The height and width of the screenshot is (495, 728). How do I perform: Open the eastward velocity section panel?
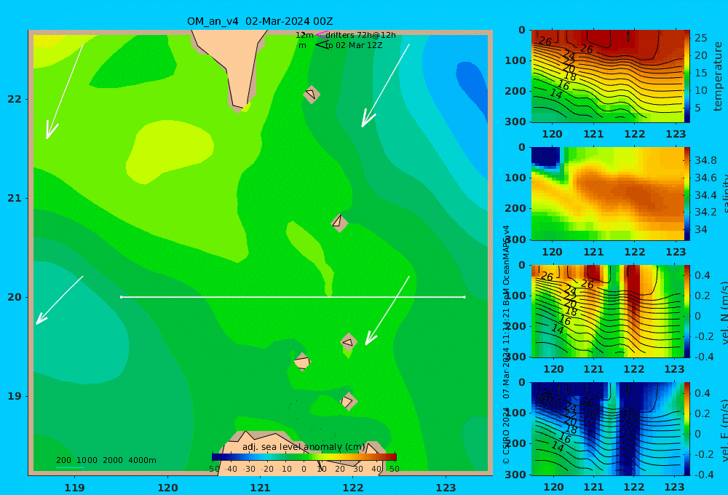click(x=607, y=429)
